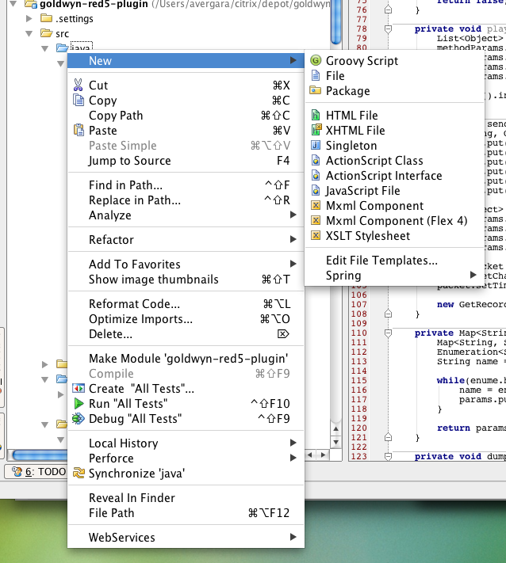Image resolution: width=506 pixels, height=563 pixels.
Task: Click the goldwyn-red5-plugin module icon
Action: (31, 4)
